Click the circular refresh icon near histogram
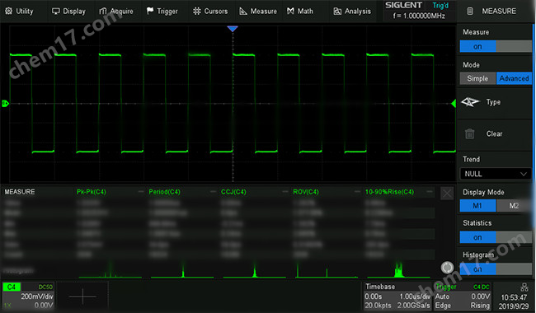 [x=447, y=268]
